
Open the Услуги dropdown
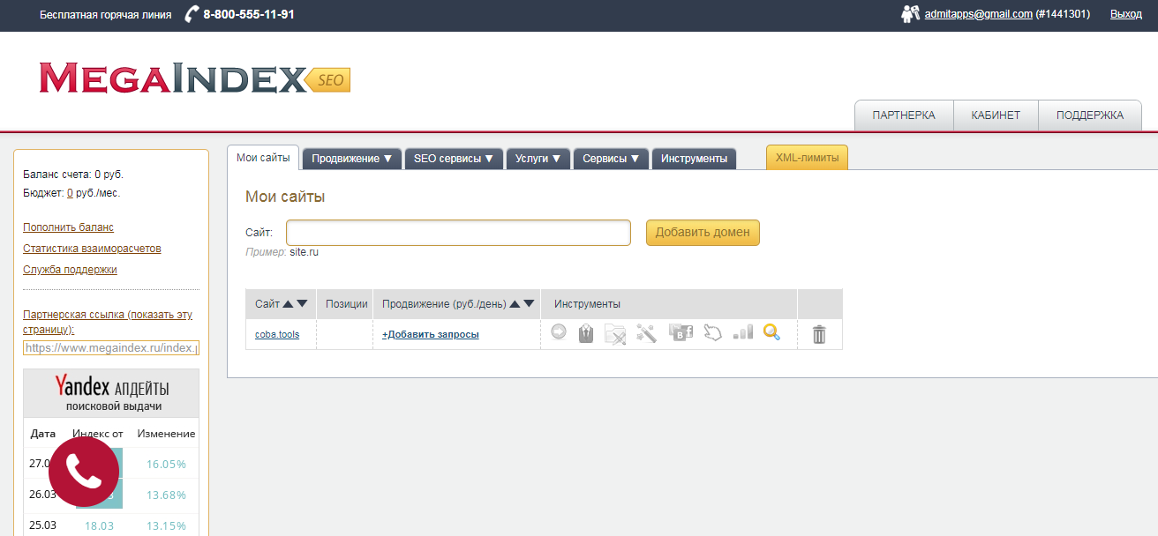538,159
